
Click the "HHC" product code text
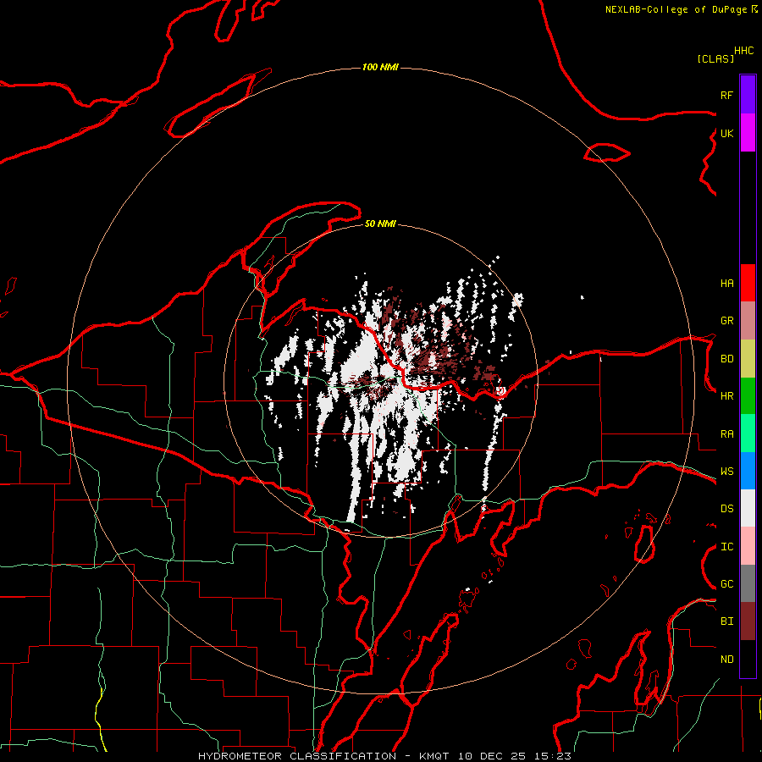point(744,51)
